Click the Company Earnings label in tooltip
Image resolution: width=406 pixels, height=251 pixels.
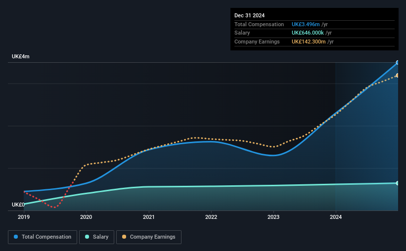click(x=257, y=42)
